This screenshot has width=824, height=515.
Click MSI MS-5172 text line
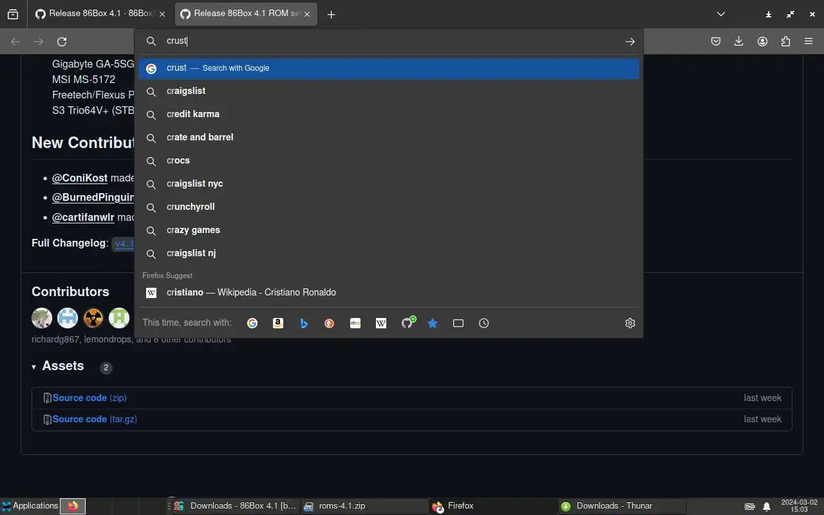(x=84, y=80)
